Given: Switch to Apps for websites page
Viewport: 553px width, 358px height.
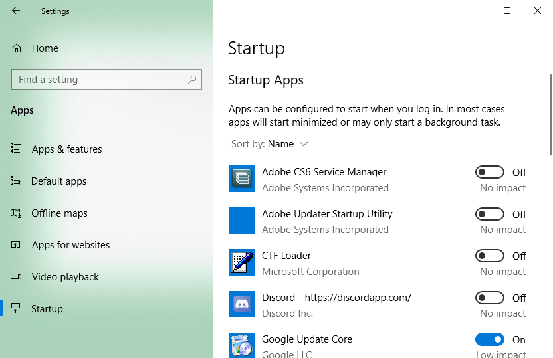Looking at the screenshot, I should pyautogui.click(x=70, y=245).
